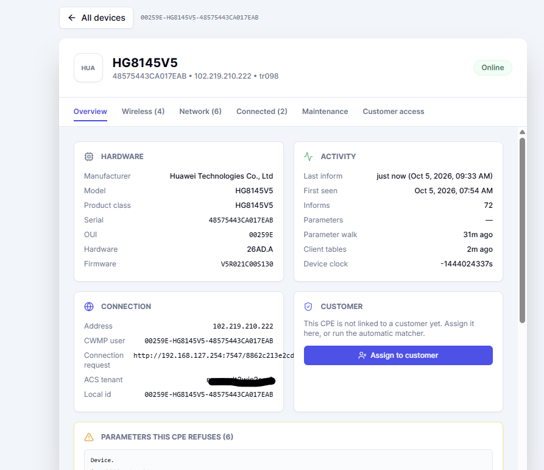
Task: Click the Assign to customer button
Action: click(398, 355)
